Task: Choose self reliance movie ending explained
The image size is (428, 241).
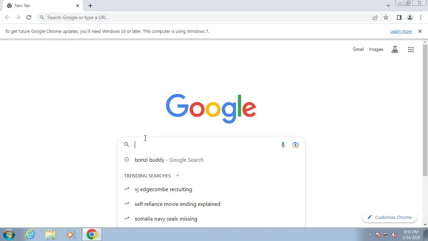Action: pos(211,204)
